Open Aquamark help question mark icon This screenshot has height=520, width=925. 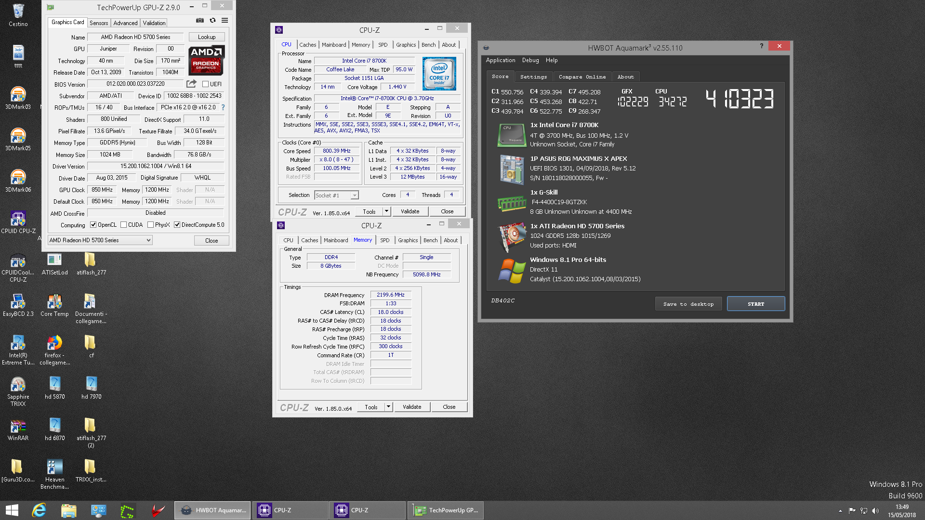(x=762, y=46)
